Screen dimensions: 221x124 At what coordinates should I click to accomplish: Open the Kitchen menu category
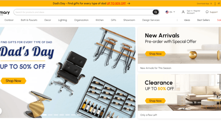(x=100, y=20)
